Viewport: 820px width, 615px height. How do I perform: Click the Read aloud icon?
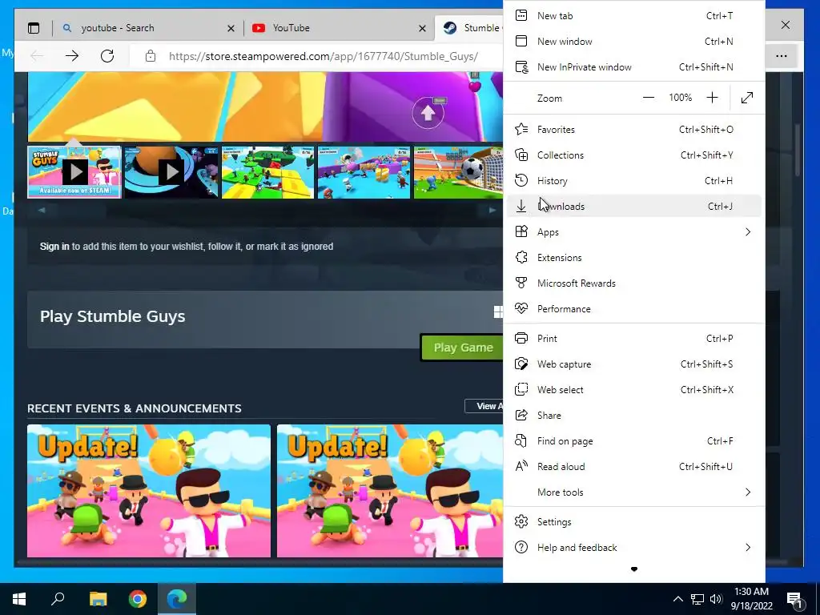point(521,467)
